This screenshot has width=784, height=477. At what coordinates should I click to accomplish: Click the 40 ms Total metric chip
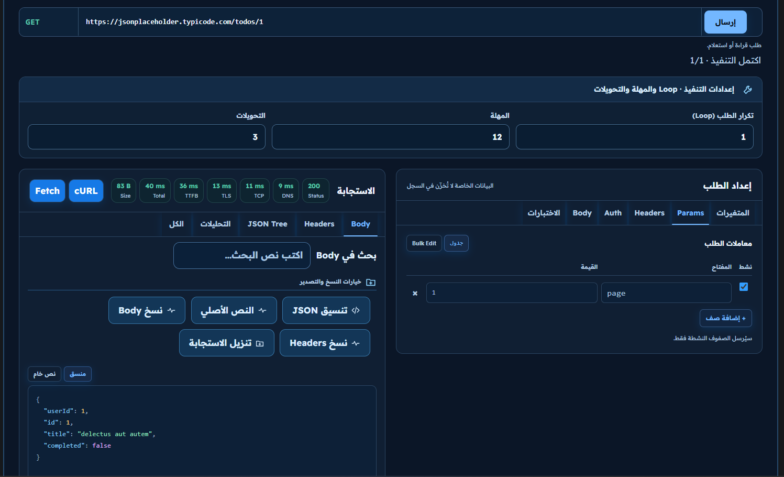(x=155, y=191)
